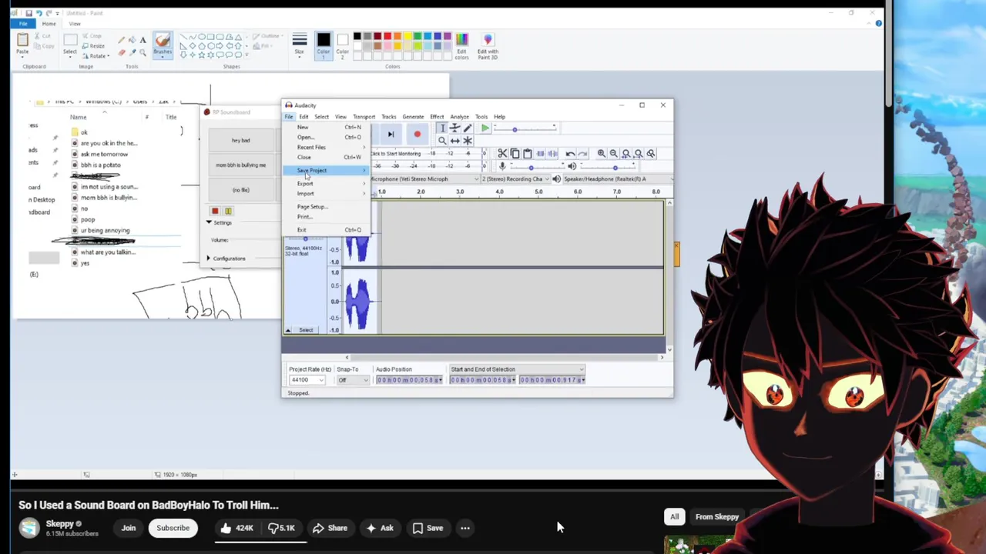
Task: Click the YouTube Subscribe button
Action: coord(173,528)
